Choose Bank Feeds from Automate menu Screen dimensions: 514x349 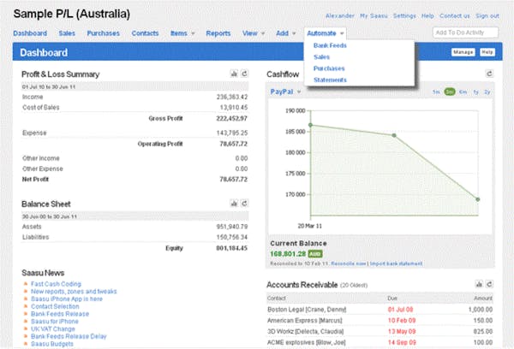[x=330, y=45]
